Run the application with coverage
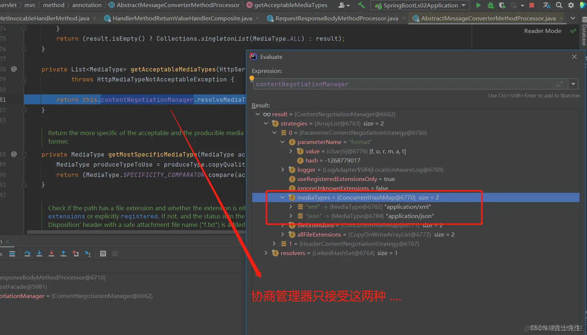587x335 pixels. (502, 5)
